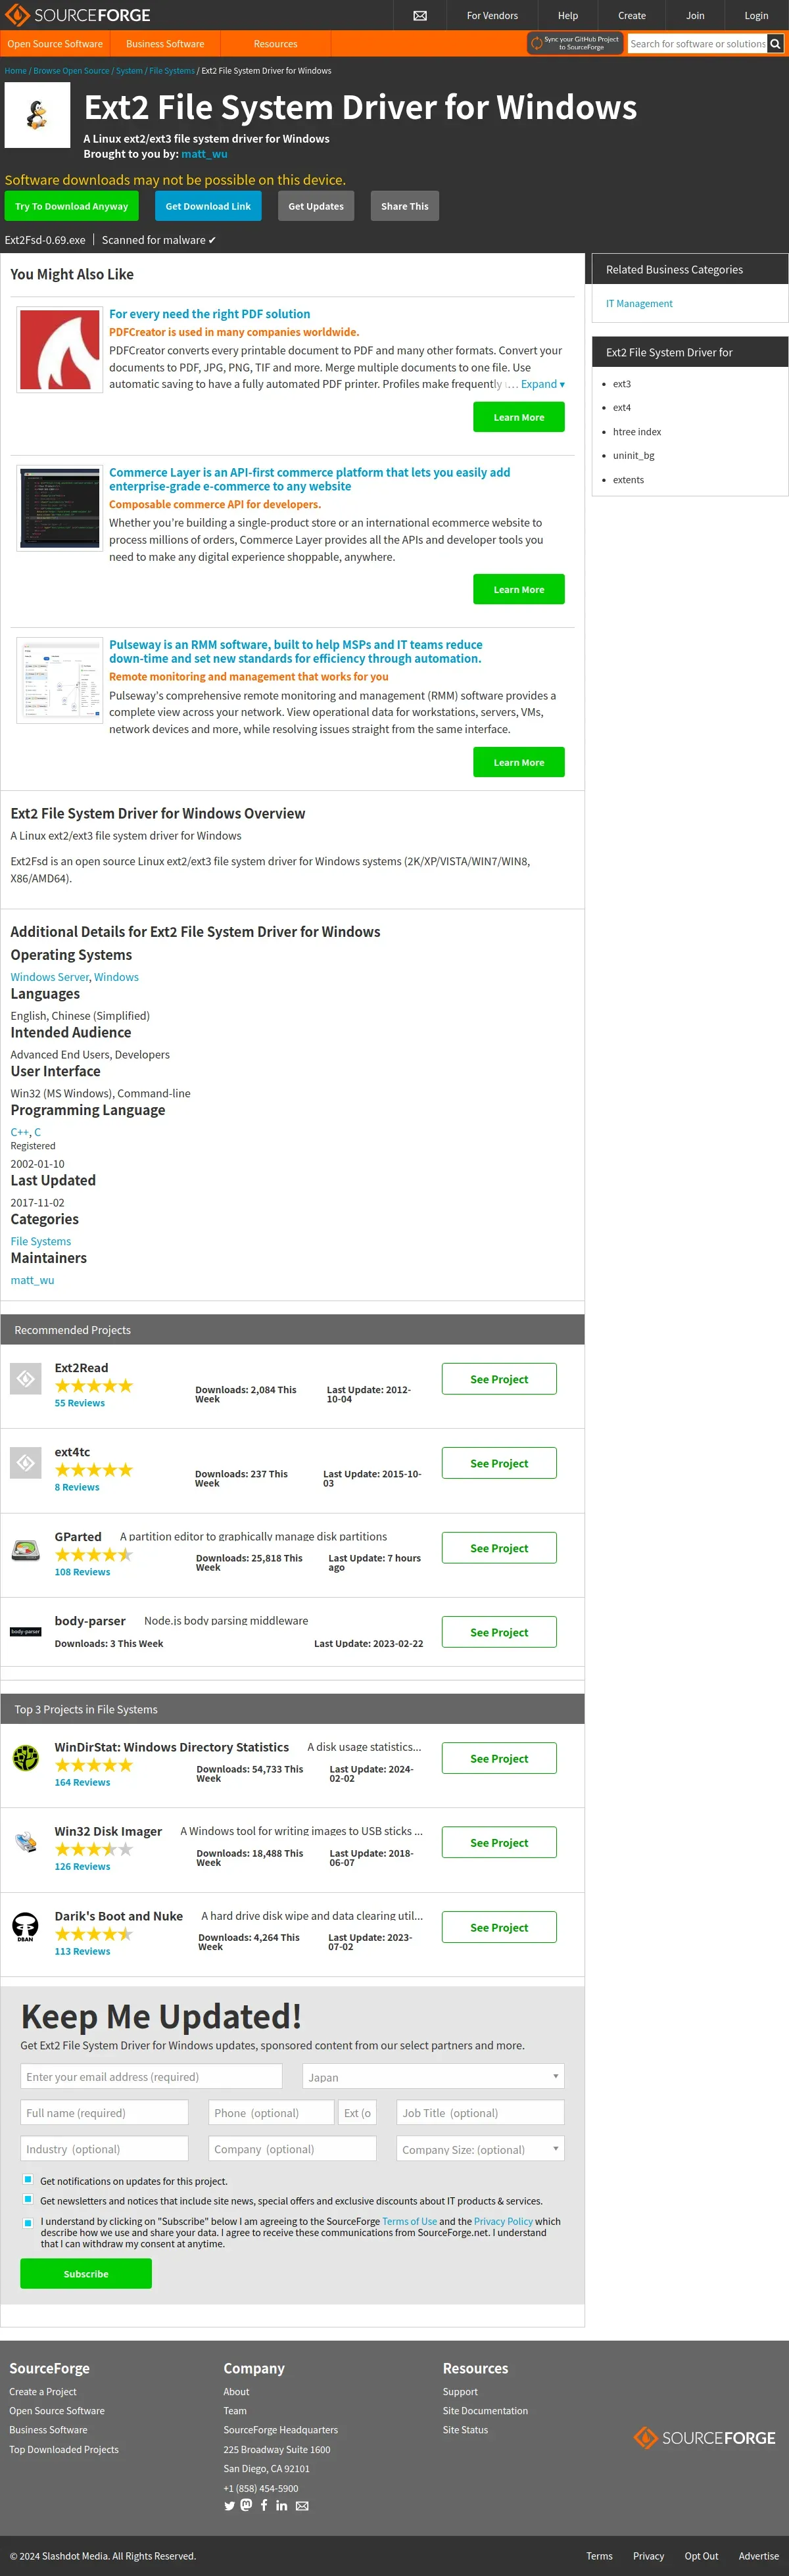Open Commerce Layer screenshot thumbnail
This screenshot has height=2576, width=789.
tap(60, 508)
